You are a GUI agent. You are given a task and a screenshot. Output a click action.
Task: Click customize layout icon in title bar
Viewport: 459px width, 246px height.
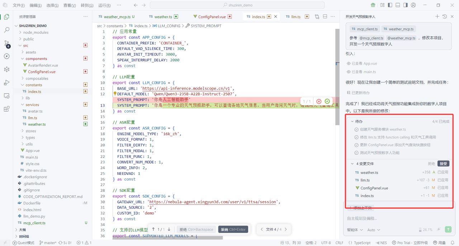[x=382, y=5]
